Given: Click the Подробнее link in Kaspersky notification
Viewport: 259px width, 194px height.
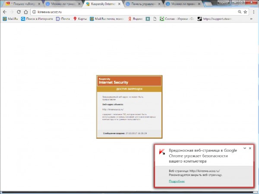Looking at the screenshot, I should tap(177, 181).
